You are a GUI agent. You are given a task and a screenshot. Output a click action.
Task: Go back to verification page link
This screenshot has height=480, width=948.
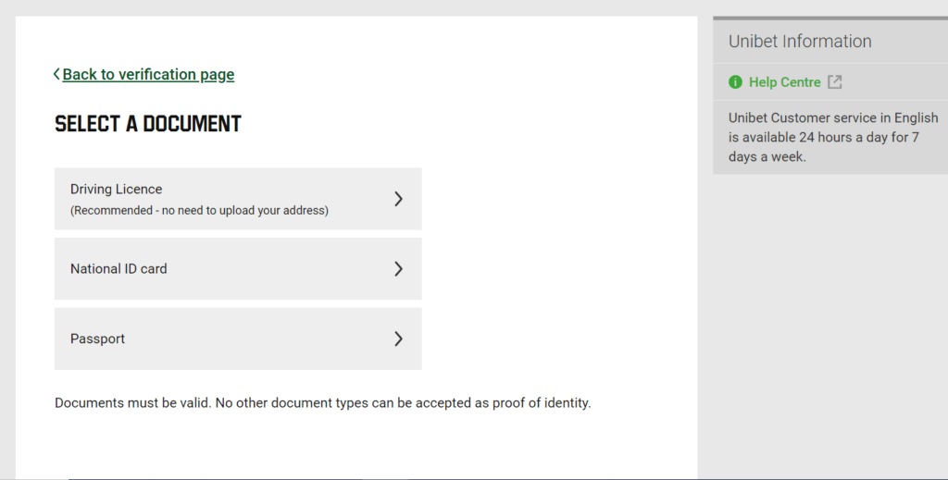pos(148,74)
